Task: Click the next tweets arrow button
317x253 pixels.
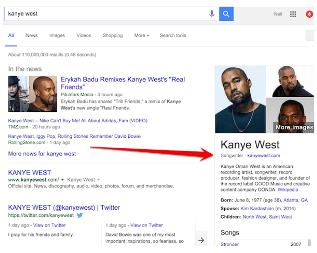Action: coord(201,240)
